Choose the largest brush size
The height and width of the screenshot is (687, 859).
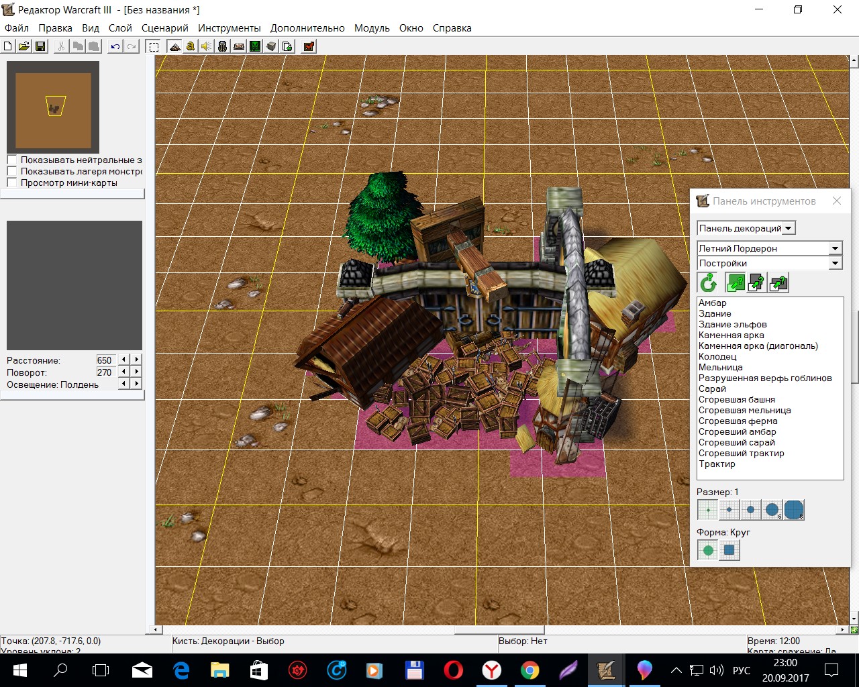794,510
